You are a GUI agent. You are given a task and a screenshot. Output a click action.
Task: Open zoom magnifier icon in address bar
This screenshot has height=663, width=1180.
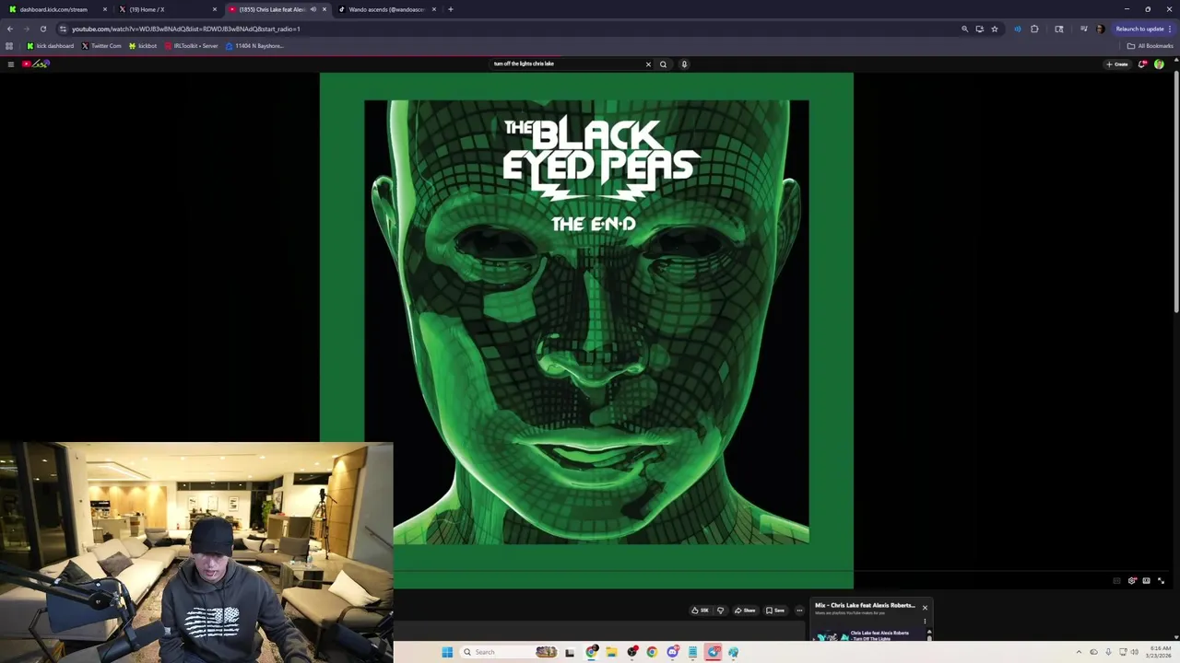(x=964, y=29)
